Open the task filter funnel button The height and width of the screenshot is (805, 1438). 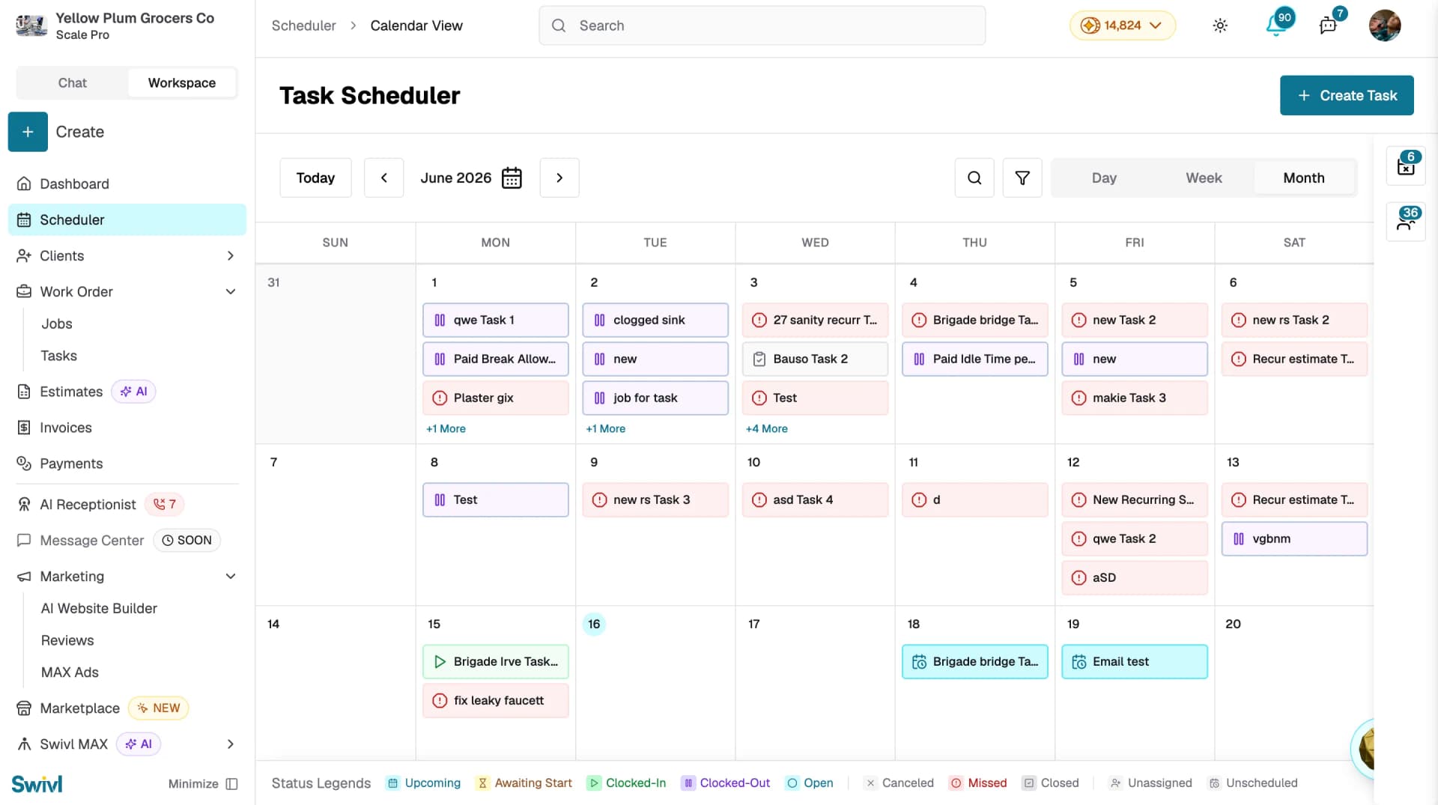pyautogui.click(x=1022, y=178)
